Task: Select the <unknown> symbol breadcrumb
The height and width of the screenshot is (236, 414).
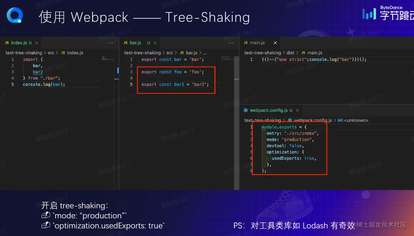Action: click(356, 120)
